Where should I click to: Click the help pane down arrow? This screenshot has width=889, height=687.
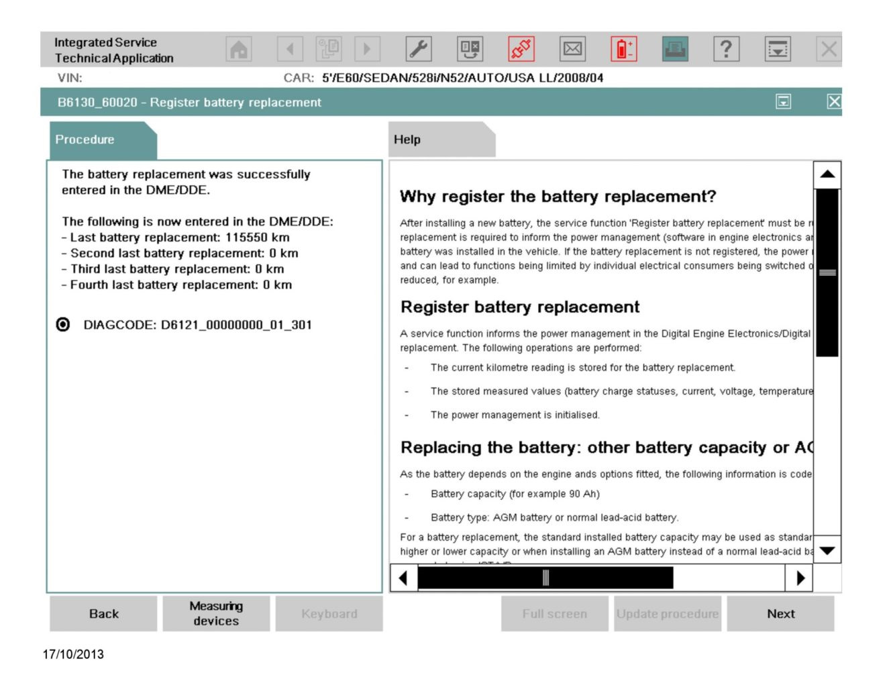click(x=827, y=551)
